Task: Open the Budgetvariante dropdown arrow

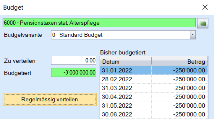Action: click(193, 35)
